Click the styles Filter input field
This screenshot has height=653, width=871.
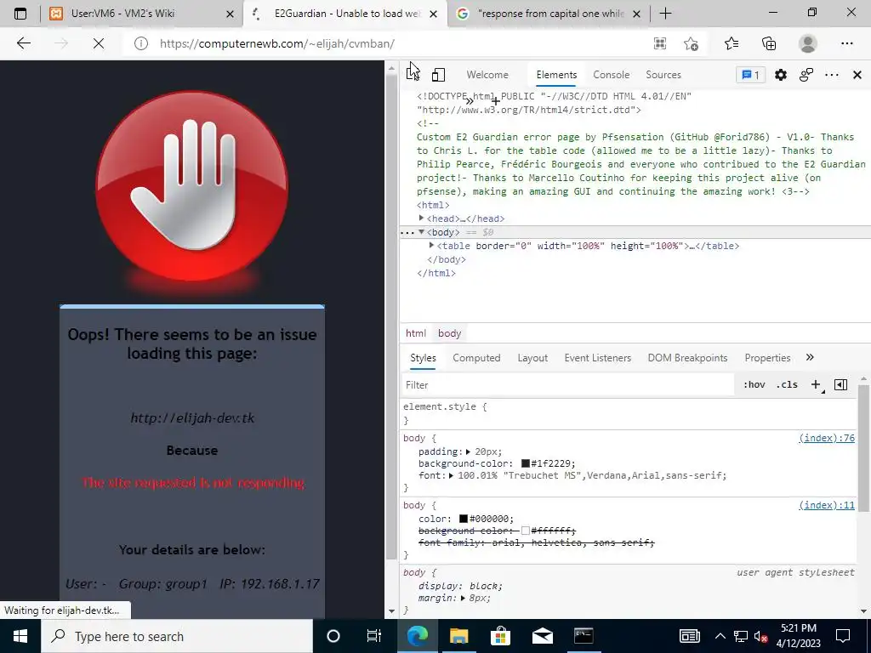coord(567,385)
